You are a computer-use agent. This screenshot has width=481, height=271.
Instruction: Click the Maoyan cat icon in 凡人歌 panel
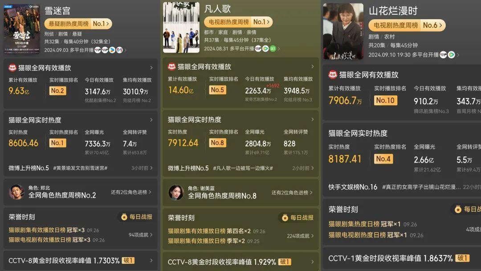172,66
